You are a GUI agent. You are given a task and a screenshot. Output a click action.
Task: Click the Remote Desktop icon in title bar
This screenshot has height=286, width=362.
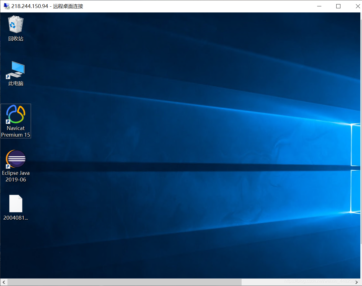6,6
